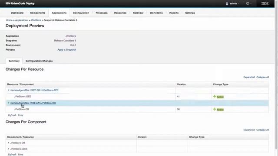Open the Reports tab
The width and height of the screenshot is (278, 156).
click(x=174, y=13)
